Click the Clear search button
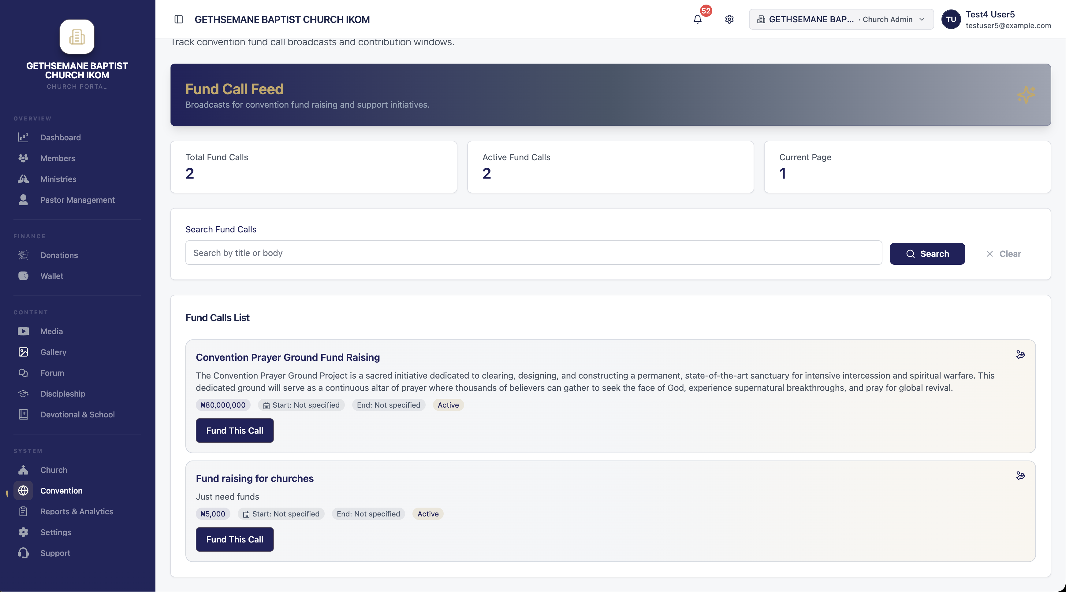The width and height of the screenshot is (1066, 592). coord(1004,253)
